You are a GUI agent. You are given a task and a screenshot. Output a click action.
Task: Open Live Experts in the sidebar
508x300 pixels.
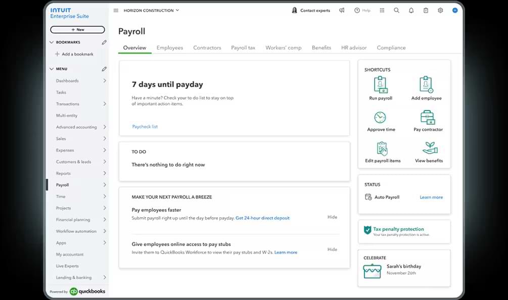pyautogui.click(x=67, y=266)
